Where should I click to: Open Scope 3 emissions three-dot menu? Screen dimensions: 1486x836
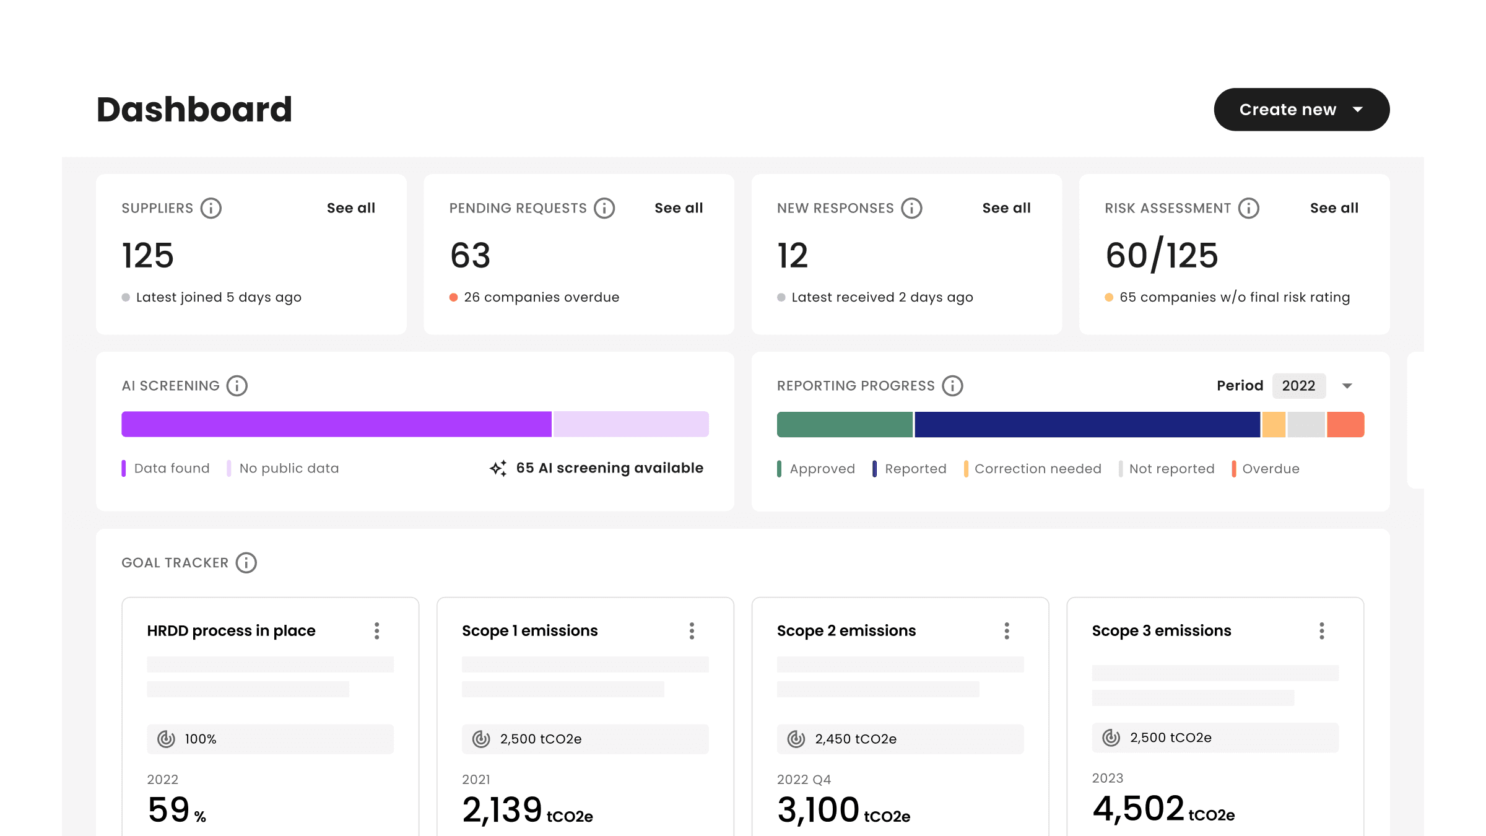pyautogui.click(x=1321, y=631)
